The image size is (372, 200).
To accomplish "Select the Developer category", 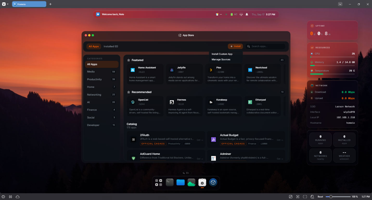I will click(x=101, y=125).
